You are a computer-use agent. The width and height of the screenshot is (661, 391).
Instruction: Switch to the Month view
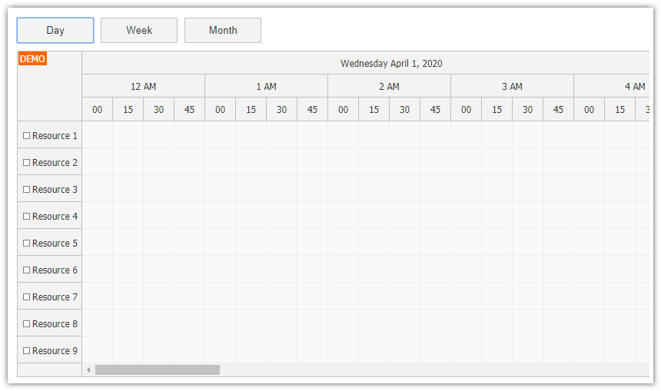223,31
